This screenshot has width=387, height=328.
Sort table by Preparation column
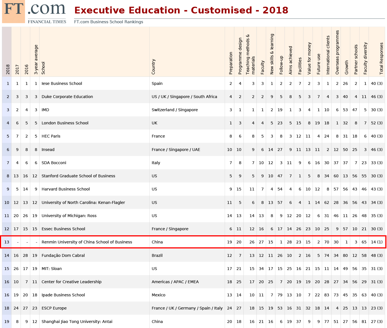(231, 63)
